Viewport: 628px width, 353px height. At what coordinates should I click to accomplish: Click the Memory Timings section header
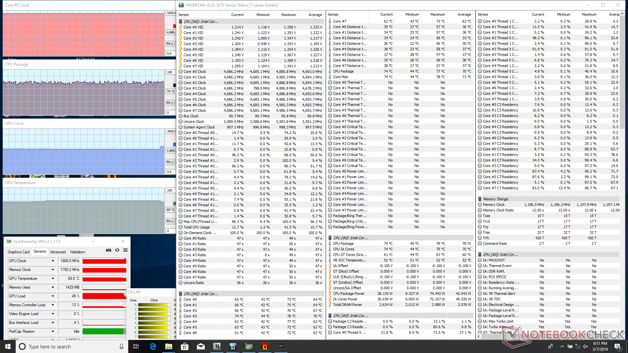(x=496, y=199)
